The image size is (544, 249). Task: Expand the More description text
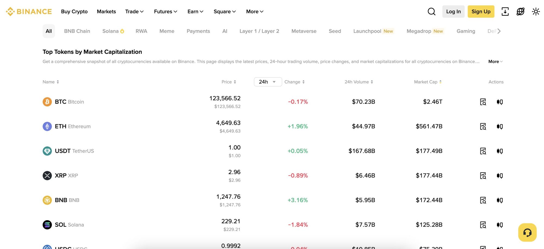point(495,62)
